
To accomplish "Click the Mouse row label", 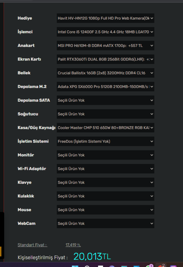I will (x=25, y=210).
